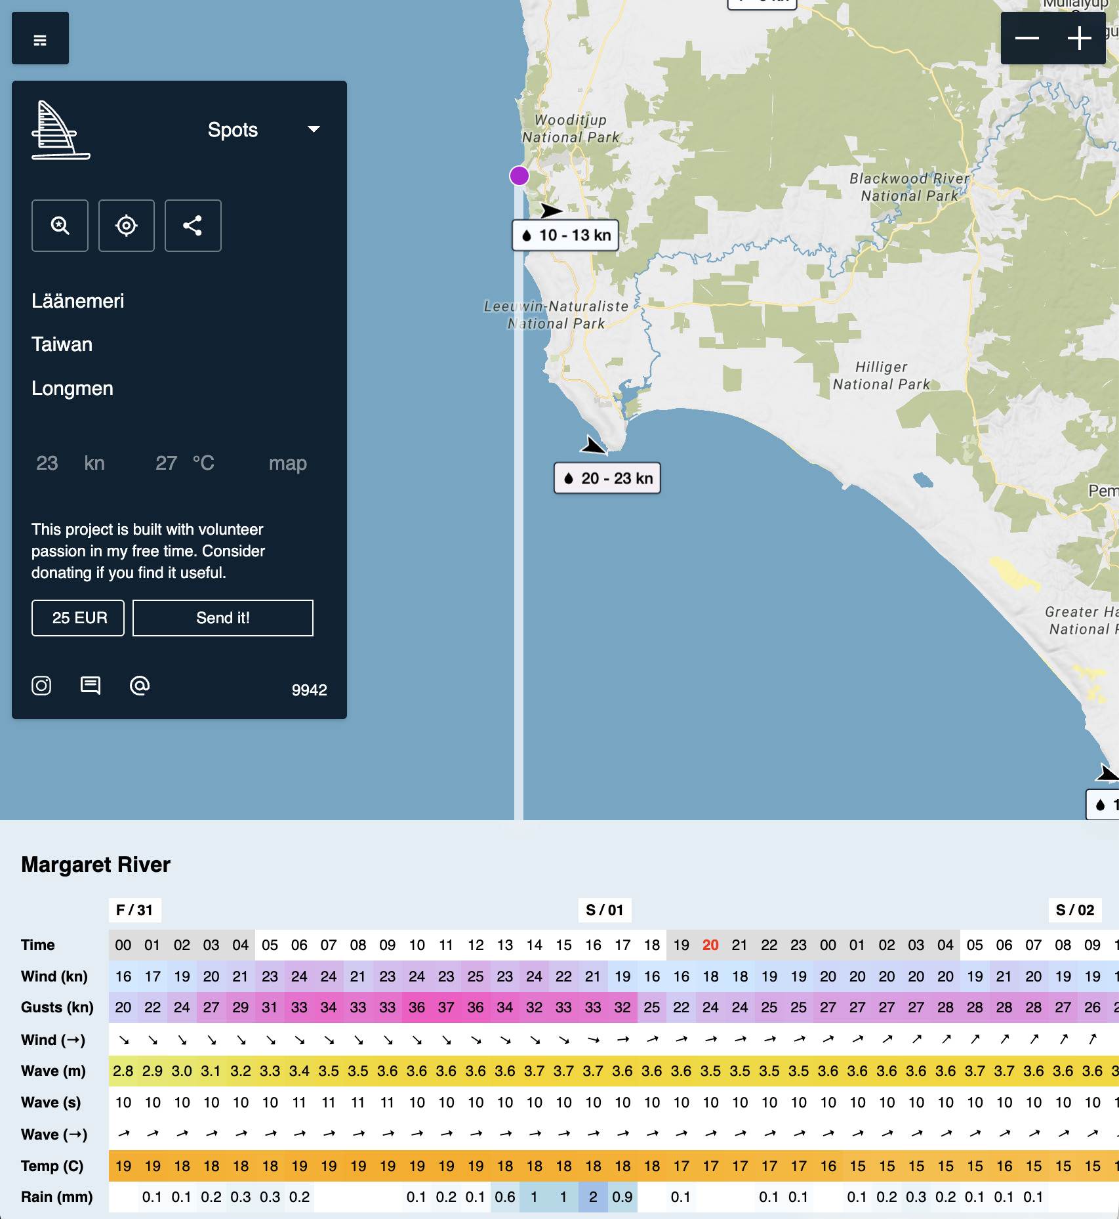Screen dimensions: 1119x1219
Task: Click the purple spot marker on the map
Action: click(x=519, y=175)
